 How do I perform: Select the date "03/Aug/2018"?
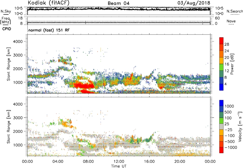194,3
